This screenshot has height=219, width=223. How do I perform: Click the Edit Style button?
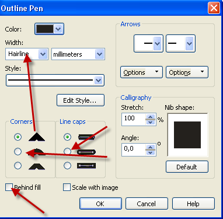coord(81,100)
